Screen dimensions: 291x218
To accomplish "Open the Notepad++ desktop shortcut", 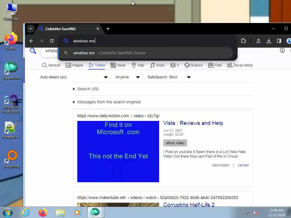I will point(11,130).
